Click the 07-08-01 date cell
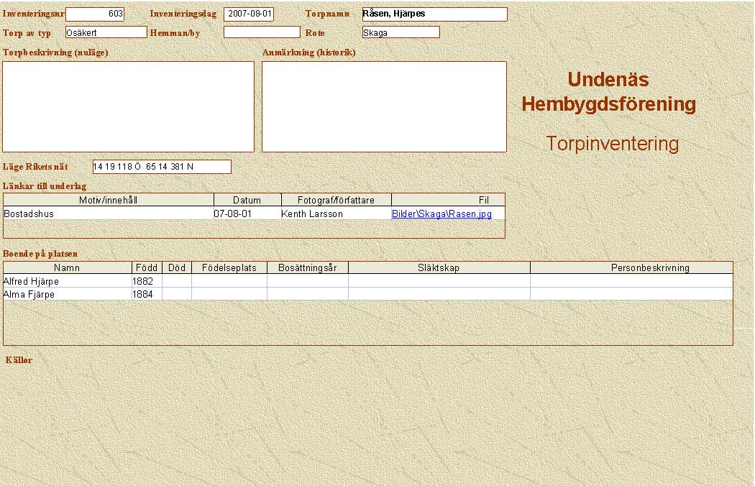This screenshot has width=755, height=486. click(246, 214)
